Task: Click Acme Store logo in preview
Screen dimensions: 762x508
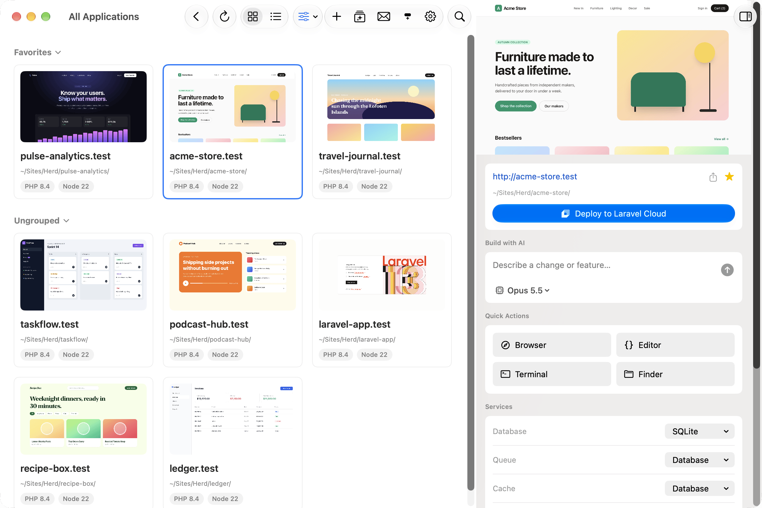Action: tap(511, 9)
